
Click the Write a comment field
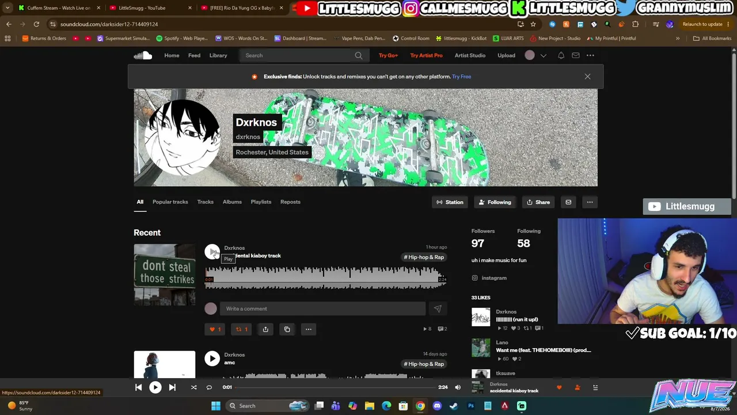coord(322,309)
